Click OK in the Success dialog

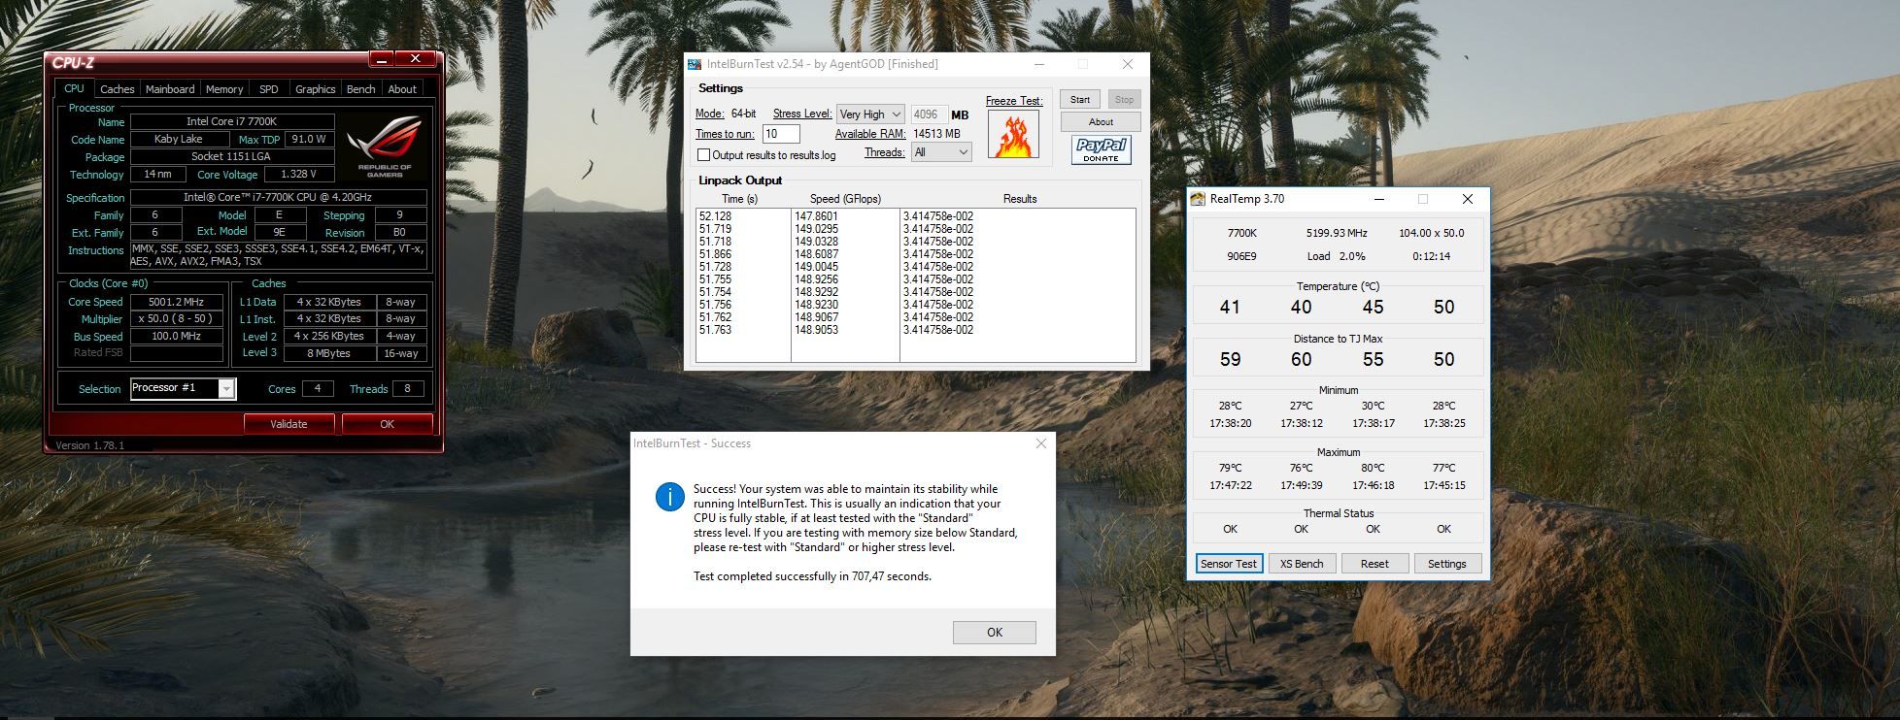(x=995, y=632)
